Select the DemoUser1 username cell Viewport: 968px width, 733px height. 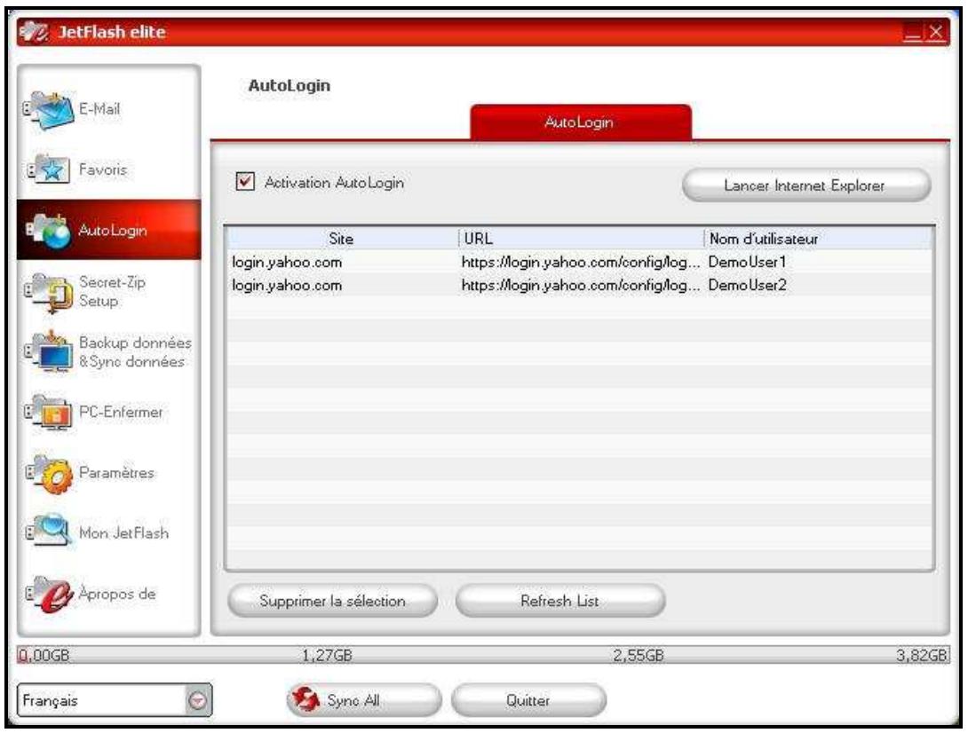pyautogui.click(x=747, y=262)
